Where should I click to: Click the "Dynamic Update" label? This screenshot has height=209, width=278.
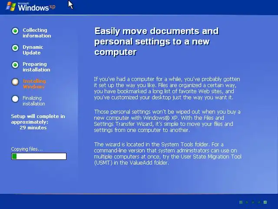(33, 50)
